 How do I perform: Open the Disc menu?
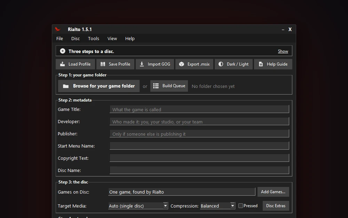pos(76,38)
